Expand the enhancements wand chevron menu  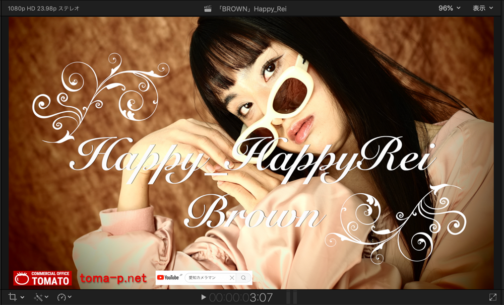pyautogui.click(x=47, y=297)
